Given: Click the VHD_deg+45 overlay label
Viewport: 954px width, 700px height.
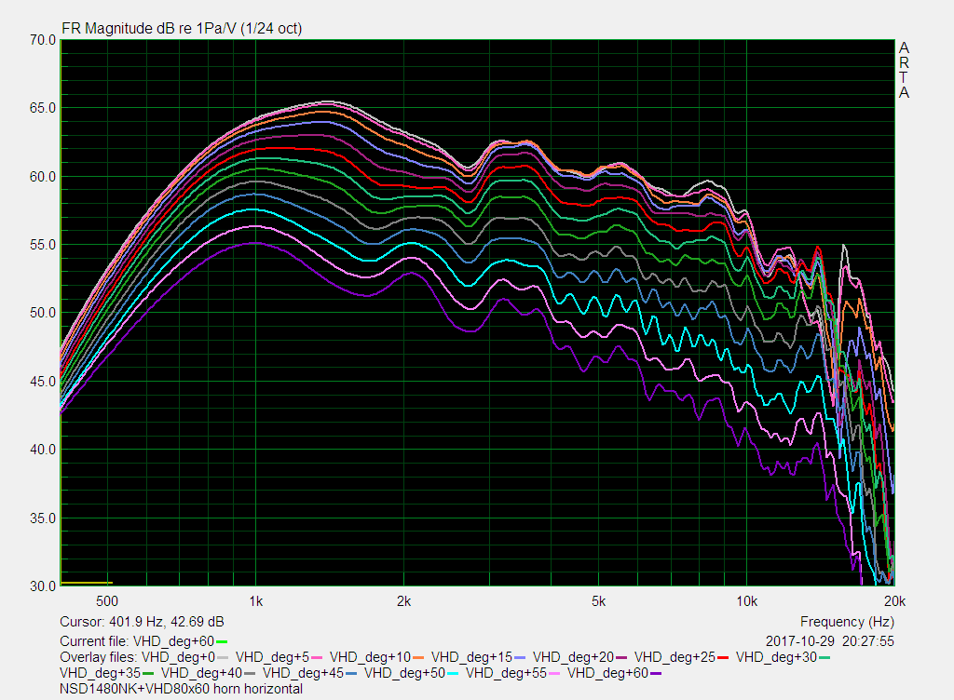Looking at the screenshot, I should pyautogui.click(x=304, y=673).
